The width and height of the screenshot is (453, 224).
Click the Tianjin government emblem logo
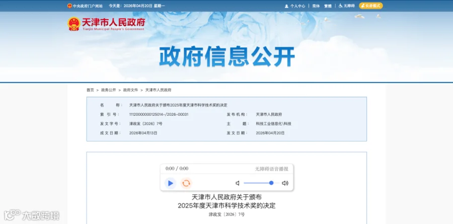point(74,24)
